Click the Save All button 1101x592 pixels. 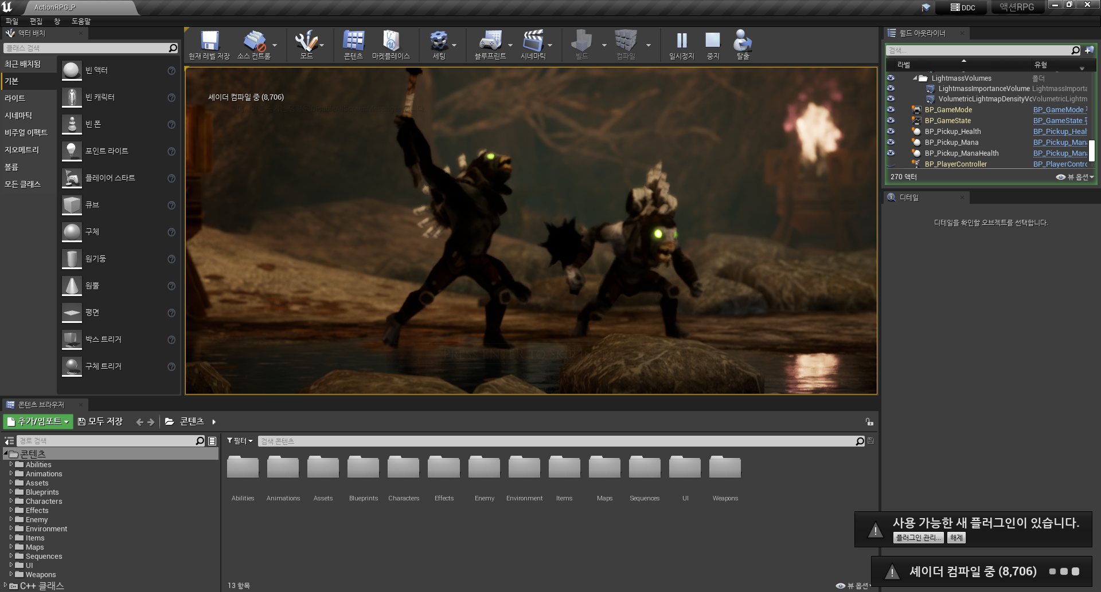(x=100, y=421)
